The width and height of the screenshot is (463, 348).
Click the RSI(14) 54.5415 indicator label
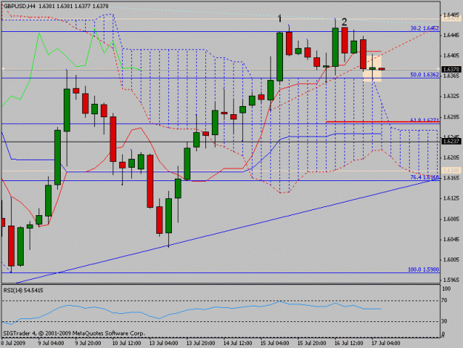23,290
